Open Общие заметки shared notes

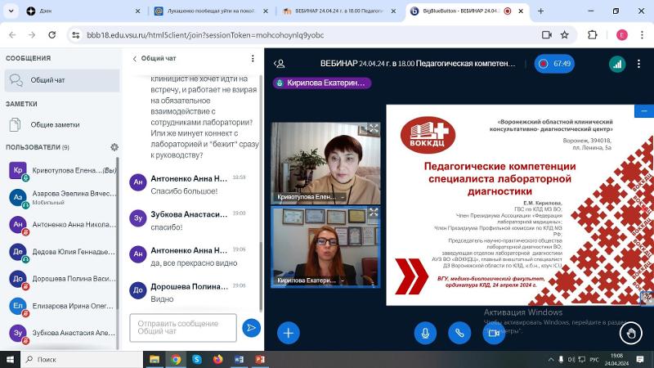[x=55, y=124]
